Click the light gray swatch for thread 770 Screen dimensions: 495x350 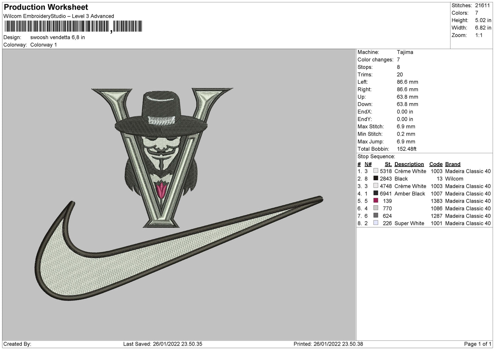click(x=376, y=208)
